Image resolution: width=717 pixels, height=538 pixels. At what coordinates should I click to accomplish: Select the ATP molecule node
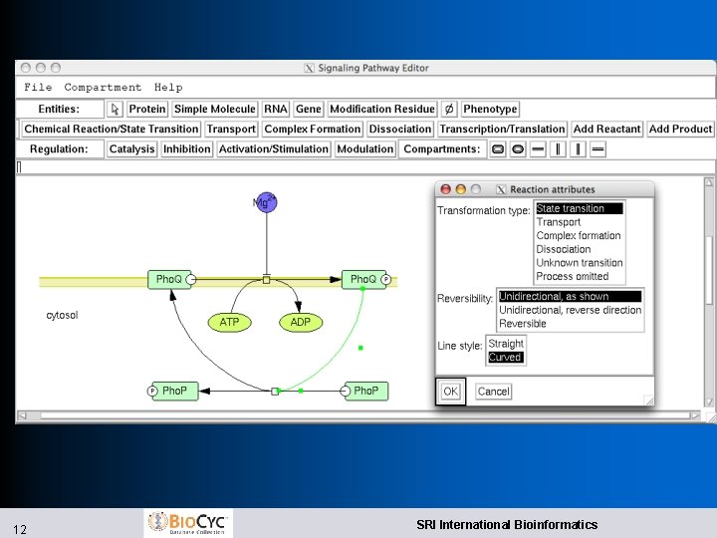click(x=229, y=322)
